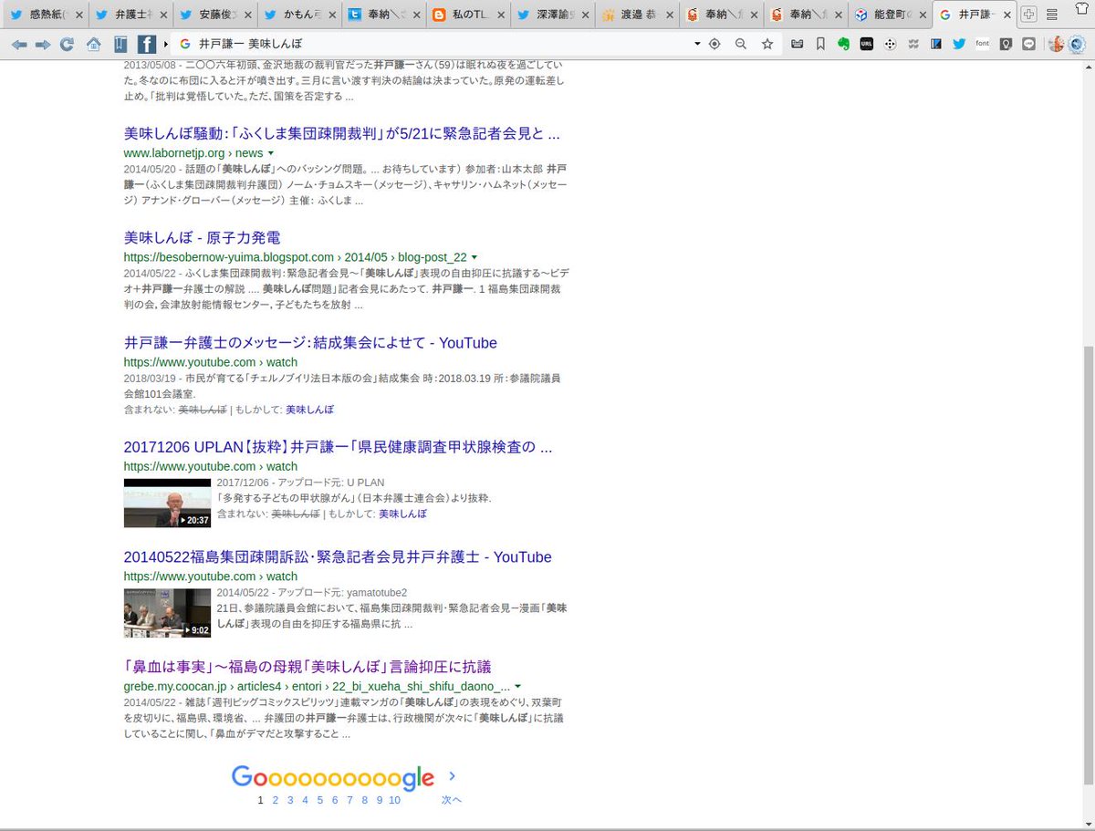Screen dimensions: 1095x831
Task: Click 次へ next page link
Action: (452, 800)
